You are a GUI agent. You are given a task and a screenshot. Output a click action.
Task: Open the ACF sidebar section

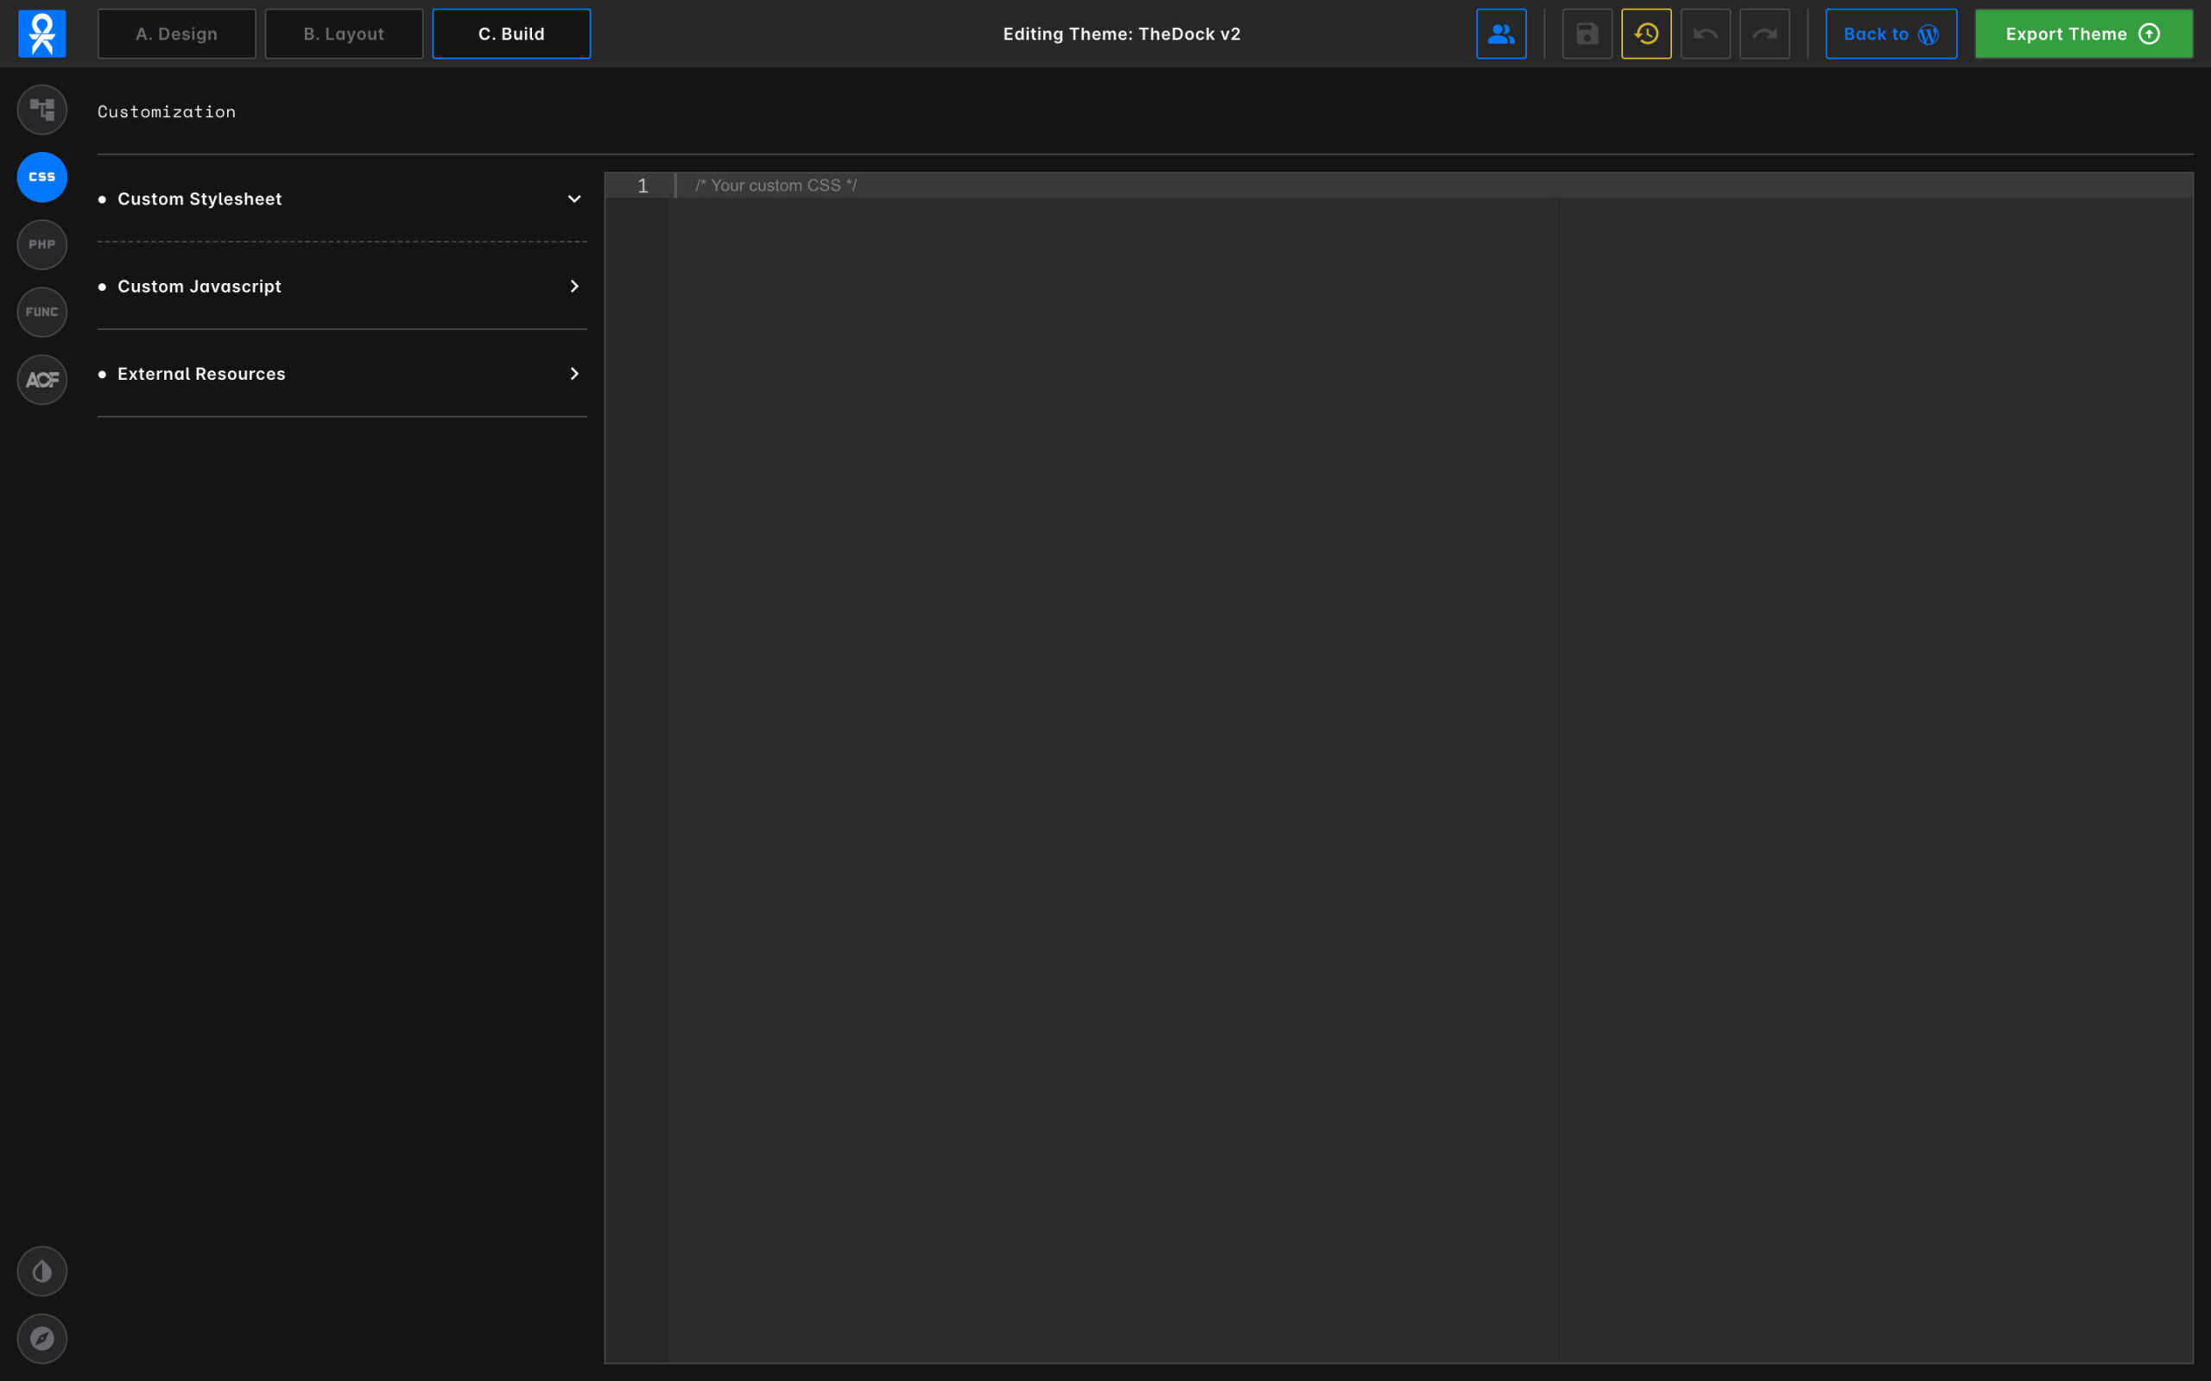coord(42,380)
